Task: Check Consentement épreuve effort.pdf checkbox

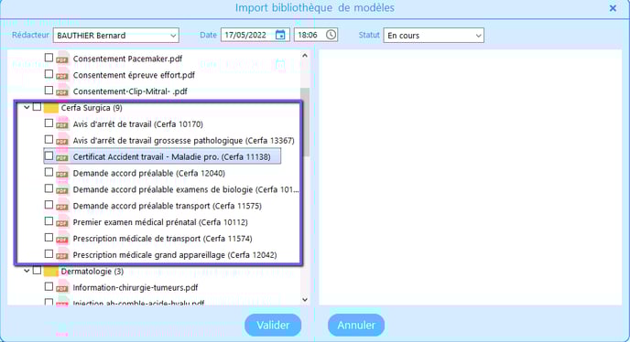Action: [x=49, y=74]
